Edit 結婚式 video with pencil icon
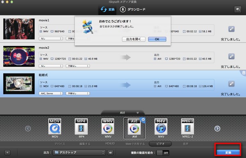 231,84
